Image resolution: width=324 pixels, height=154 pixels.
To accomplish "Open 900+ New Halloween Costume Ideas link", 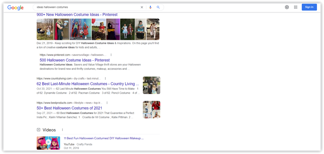I will 77,15.
